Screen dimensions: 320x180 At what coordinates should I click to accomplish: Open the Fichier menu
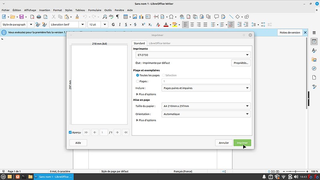[x=6, y=10]
